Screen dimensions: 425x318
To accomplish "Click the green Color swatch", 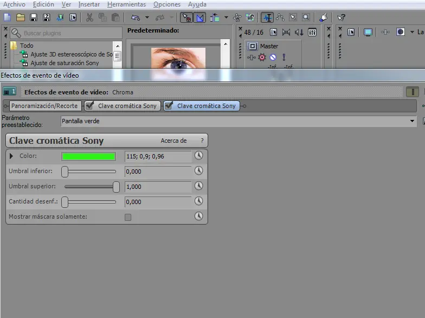I will (89, 156).
